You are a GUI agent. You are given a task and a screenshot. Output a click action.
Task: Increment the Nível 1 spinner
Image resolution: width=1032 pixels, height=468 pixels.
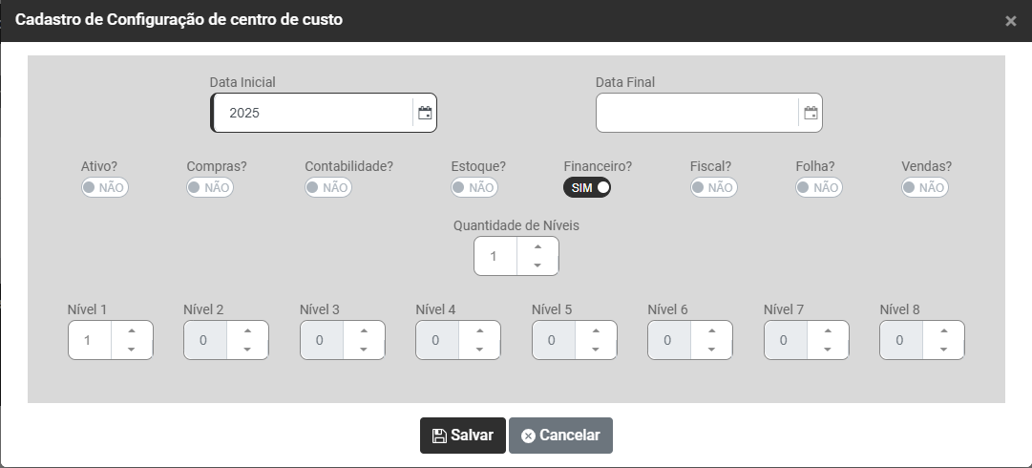click(x=131, y=330)
